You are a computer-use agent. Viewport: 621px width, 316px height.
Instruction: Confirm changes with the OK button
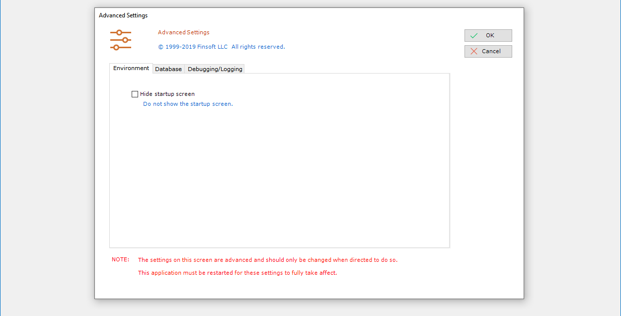click(x=488, y=35)
